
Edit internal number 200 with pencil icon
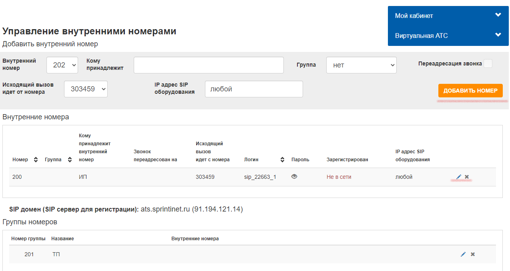point(459,177)
